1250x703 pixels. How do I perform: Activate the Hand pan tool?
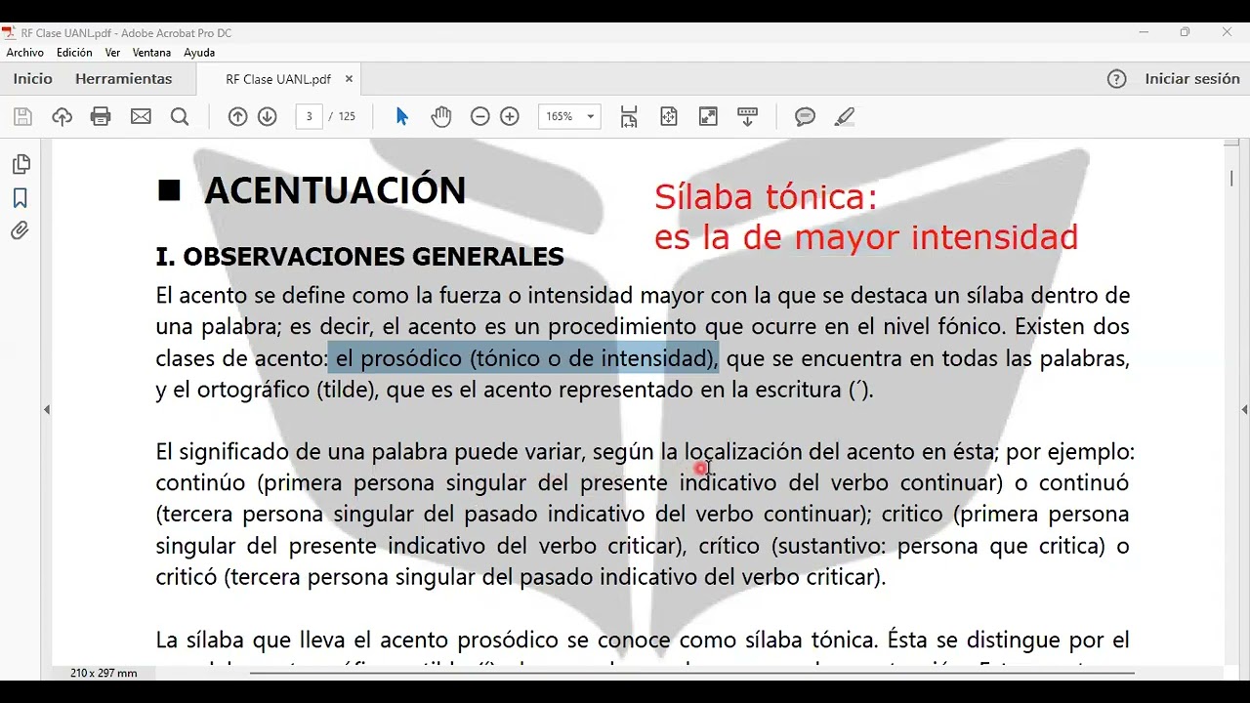441,117
